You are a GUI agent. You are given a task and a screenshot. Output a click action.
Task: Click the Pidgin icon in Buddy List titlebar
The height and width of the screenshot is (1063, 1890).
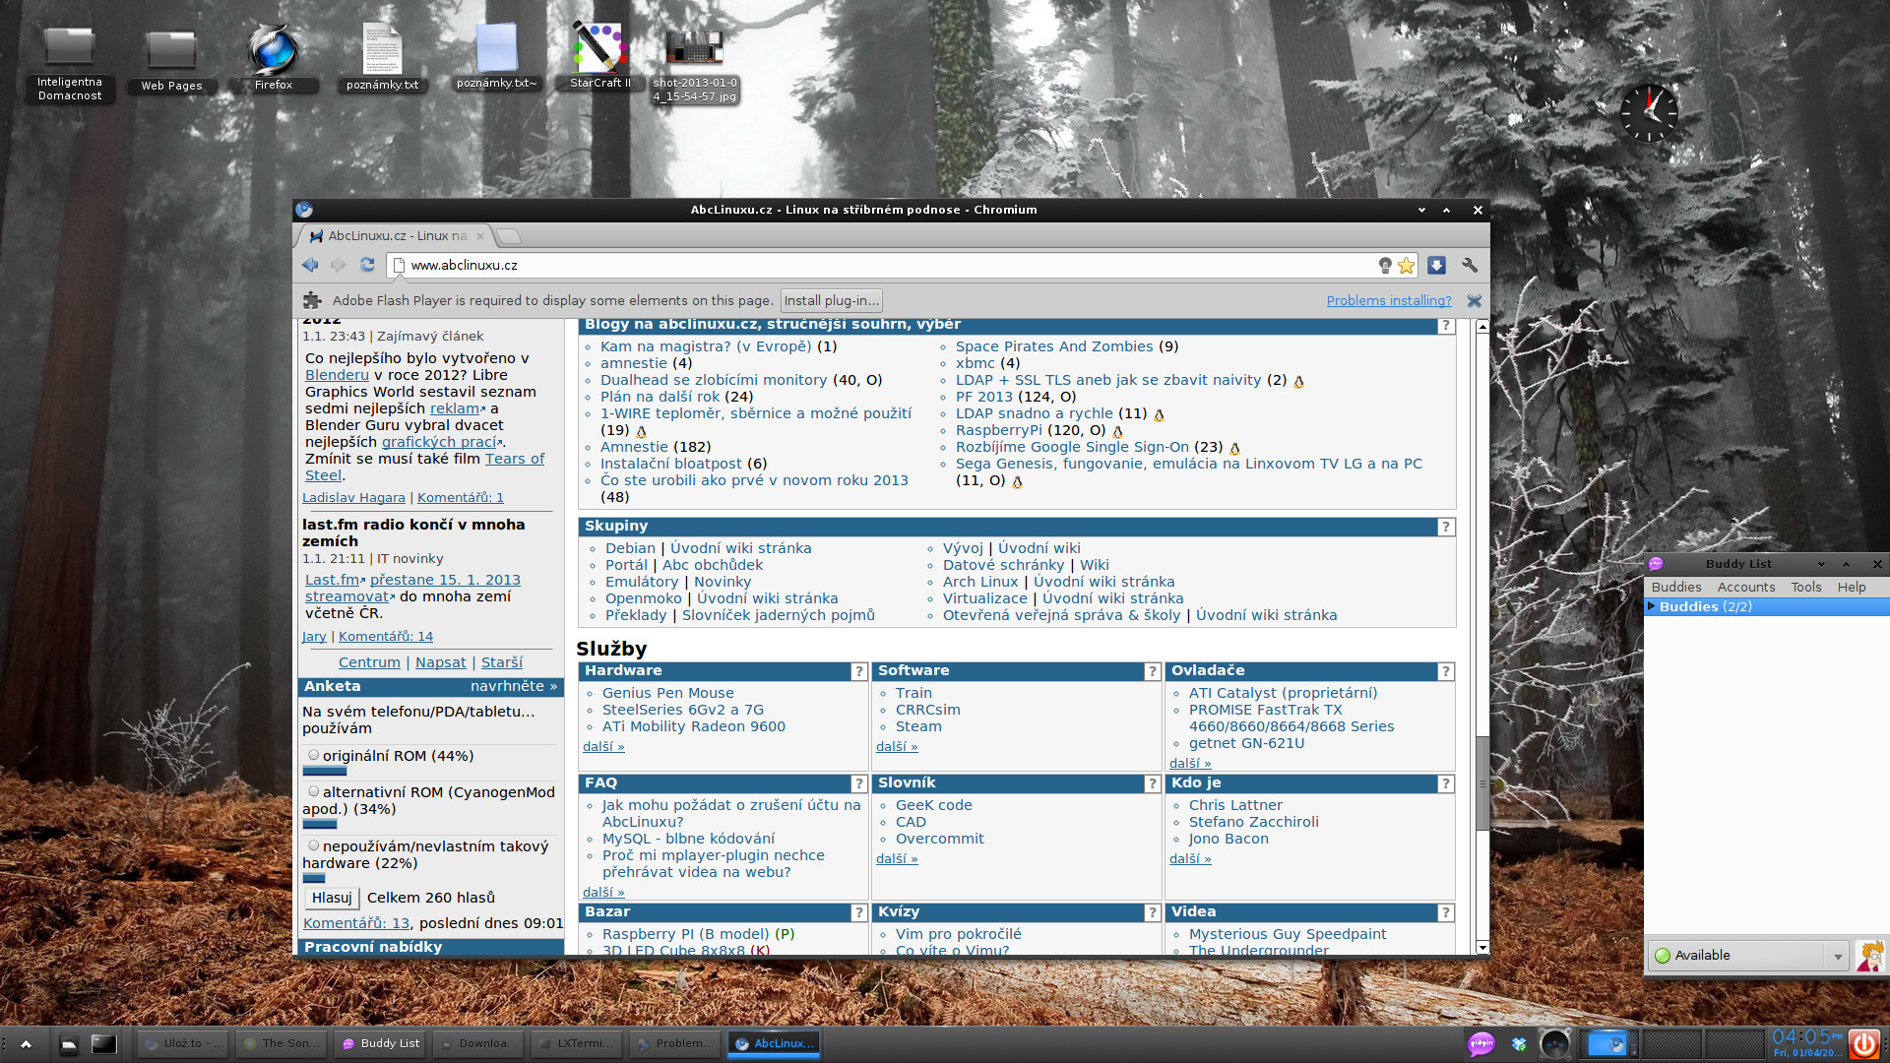(x=1656, y=564)
